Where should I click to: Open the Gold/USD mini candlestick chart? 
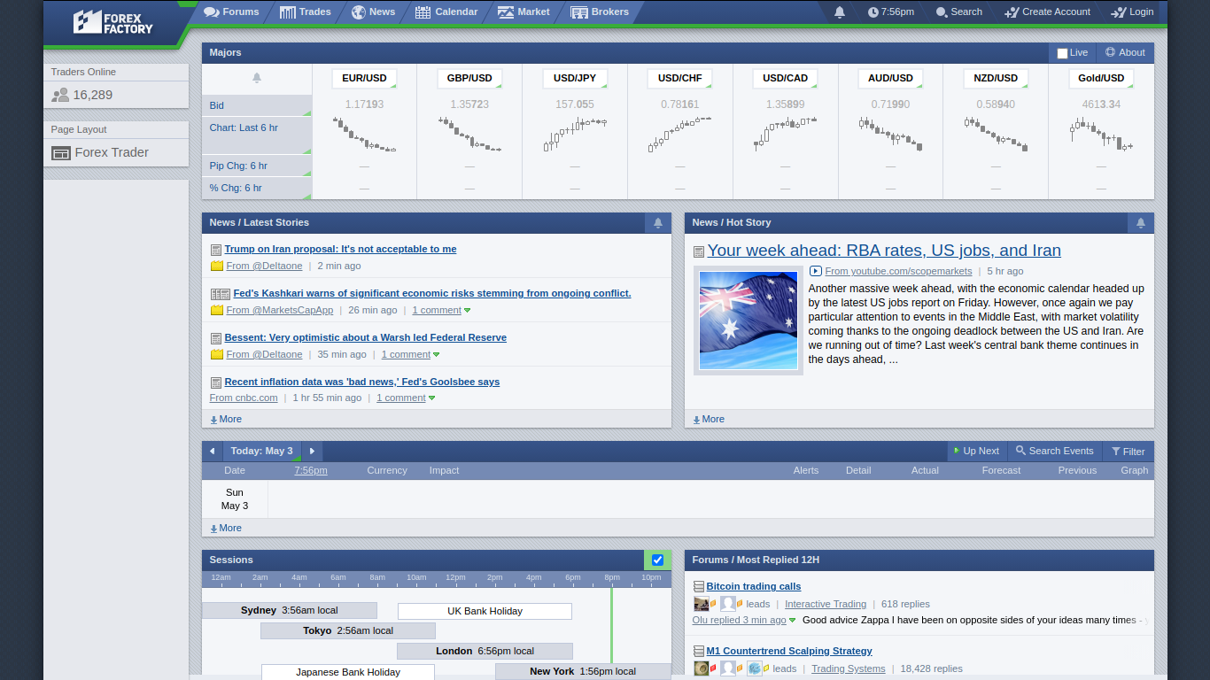1101,135
